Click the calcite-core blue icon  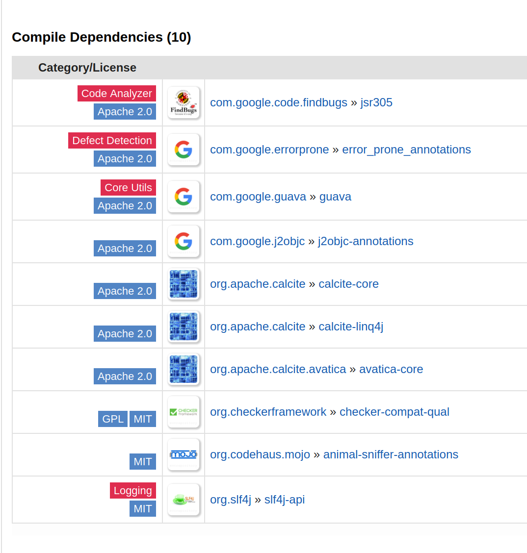(184, 284)
